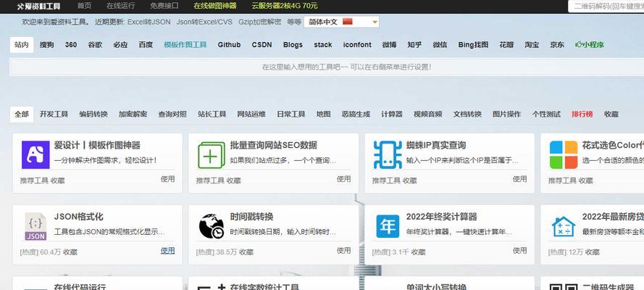Select the iconfont search tab
644x290 pixels.
(x=357, y=45)
